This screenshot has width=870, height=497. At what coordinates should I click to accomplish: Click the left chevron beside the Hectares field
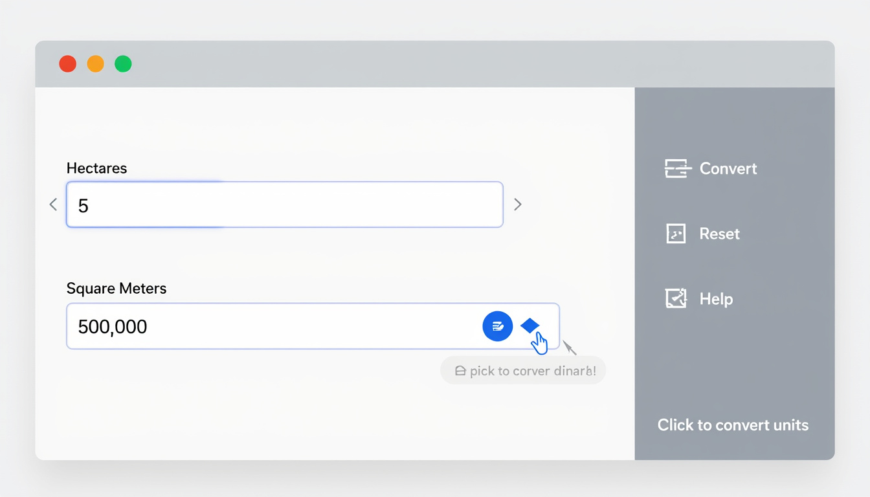53,204
